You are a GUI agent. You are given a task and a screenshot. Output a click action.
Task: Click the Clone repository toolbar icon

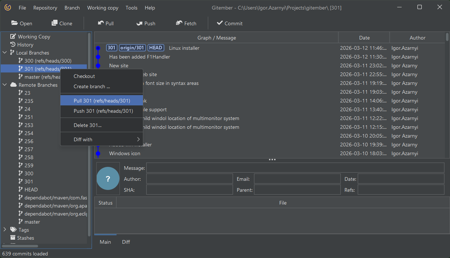click(55, 23)
